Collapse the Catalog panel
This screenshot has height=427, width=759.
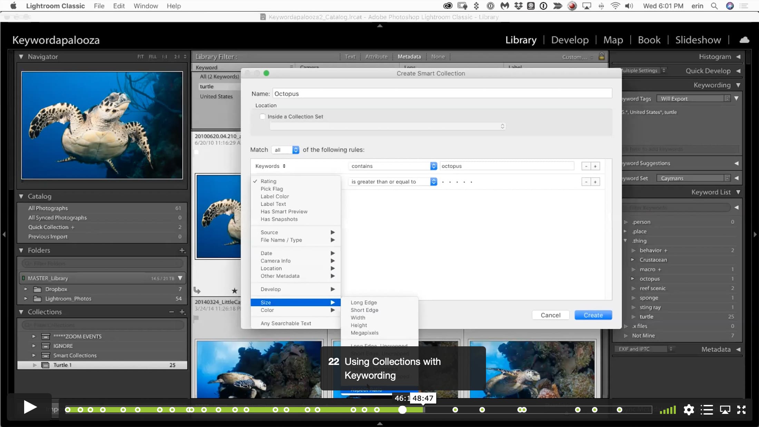pyautogui.click(x=21, y=196)
